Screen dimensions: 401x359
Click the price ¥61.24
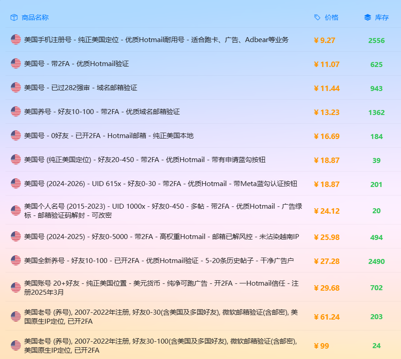[x=327, y=317]
